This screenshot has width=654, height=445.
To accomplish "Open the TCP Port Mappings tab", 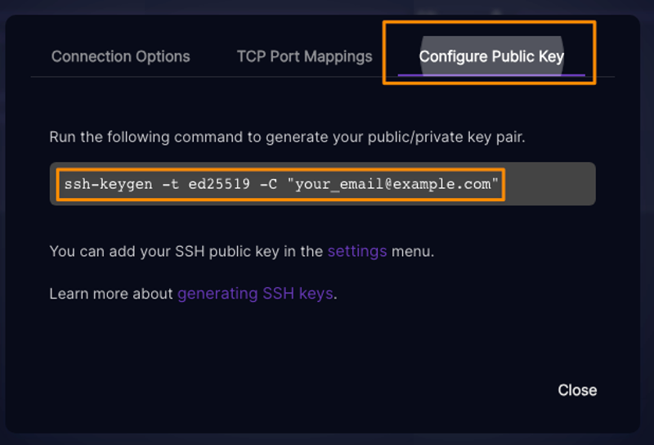I will click(x=304, y=56).
